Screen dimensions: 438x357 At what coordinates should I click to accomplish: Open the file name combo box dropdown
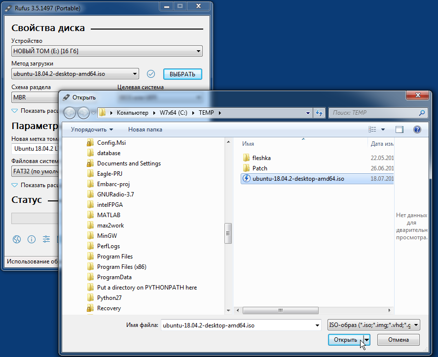(x=317, y=325)
